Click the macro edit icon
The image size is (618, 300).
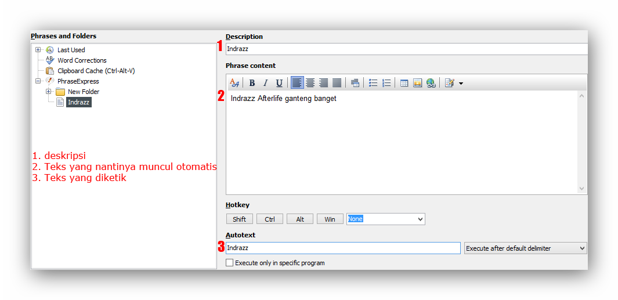tap(449, 83)
